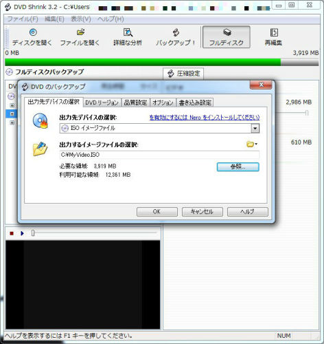Click the ディスクを開く (Open Disc) toolbar icon

[x=32, y=37]
